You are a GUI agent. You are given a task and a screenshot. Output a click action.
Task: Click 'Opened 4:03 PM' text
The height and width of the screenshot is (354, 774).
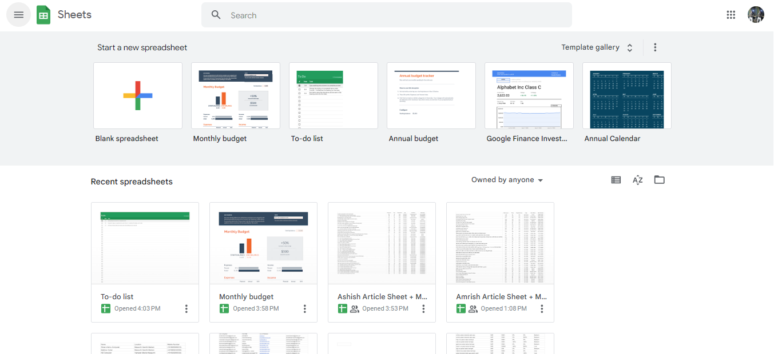pyautogui.click(x=137, y=309)
